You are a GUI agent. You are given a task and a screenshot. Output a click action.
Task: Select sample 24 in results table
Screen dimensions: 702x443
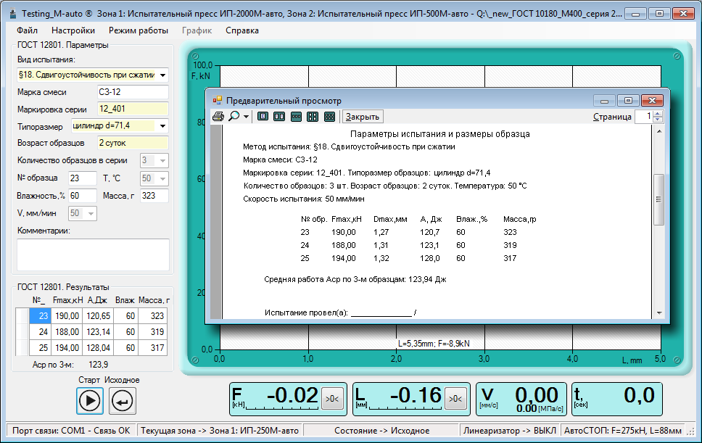[39, 332]
